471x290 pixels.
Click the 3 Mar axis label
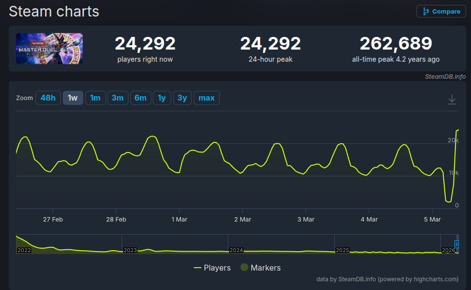pyautogui.click(x=306, y=220)
